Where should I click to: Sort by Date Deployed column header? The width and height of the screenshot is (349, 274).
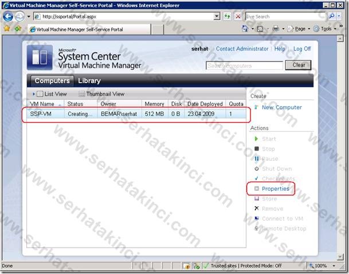click(x=205, y=104)
